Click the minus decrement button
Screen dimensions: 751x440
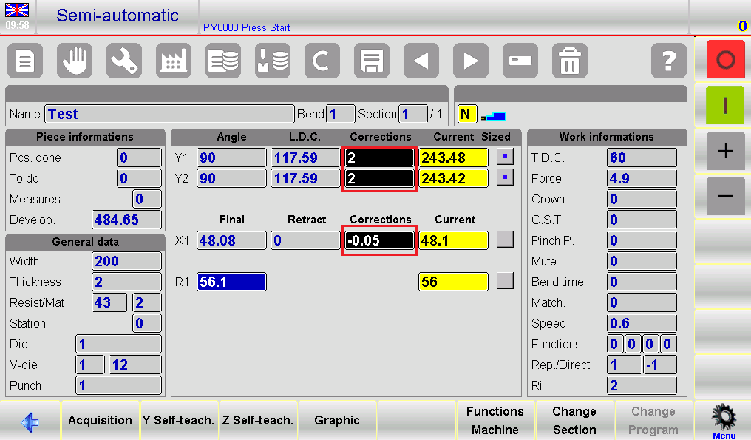coord(725,196)
